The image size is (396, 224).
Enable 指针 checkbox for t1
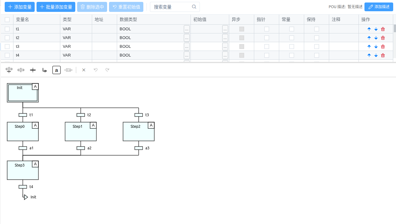click(267, 29)
